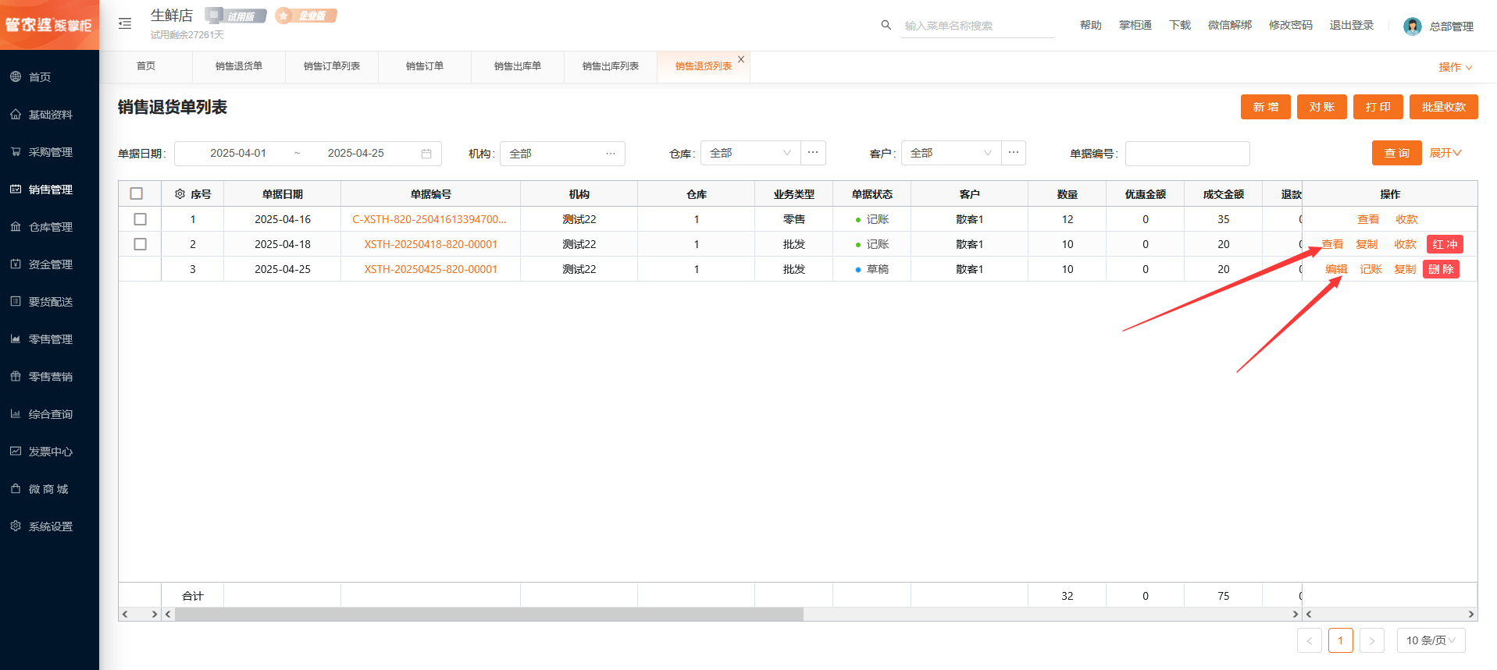
Task: Click the ellipsis button next to 仓库
Action: click(813, 153)
